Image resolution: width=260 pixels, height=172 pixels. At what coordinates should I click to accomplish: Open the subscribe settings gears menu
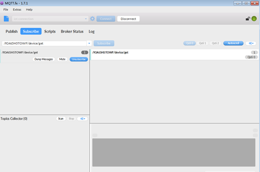[x=251, y=43]
